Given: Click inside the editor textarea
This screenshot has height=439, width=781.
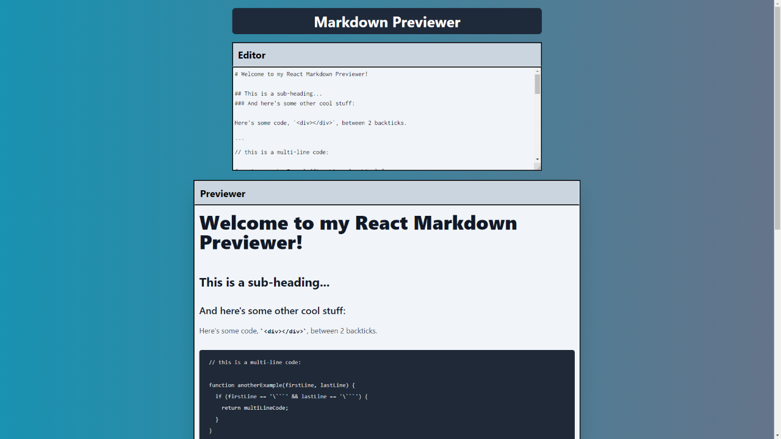Looking at the screenshot, I should pyautogui.click(x=383, y=119).
